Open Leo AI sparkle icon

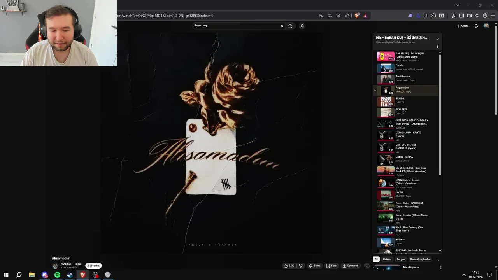click(x=477, y=16)
